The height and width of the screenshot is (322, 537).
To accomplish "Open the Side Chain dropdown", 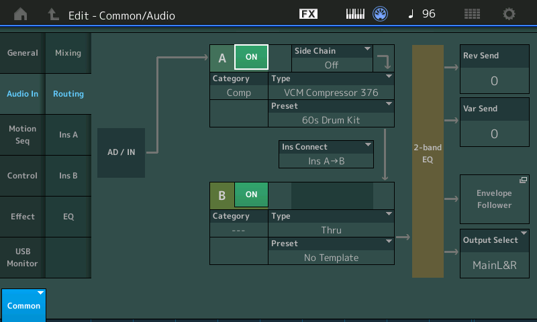I will [332, 58].
